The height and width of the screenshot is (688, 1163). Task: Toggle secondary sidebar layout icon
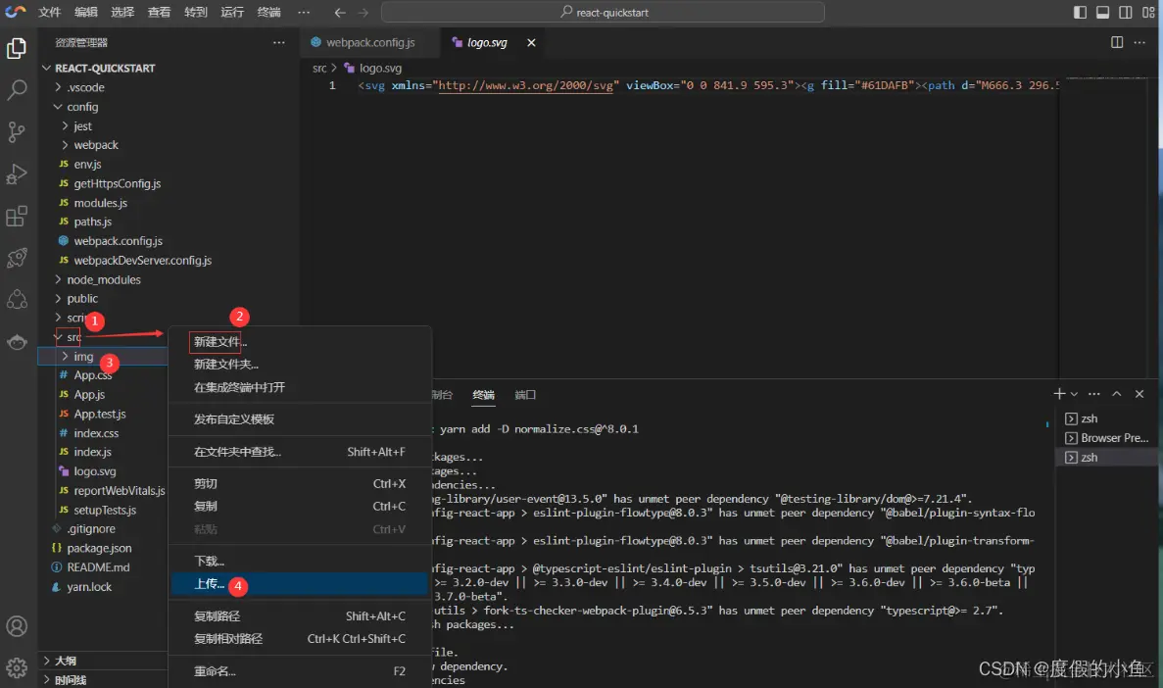coord(1125,13)
